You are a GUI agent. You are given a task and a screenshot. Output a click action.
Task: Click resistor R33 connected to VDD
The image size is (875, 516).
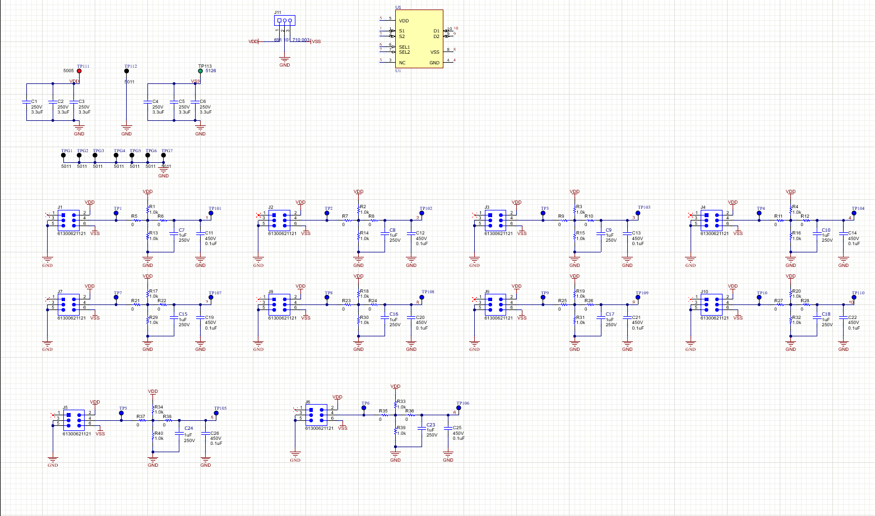(x=396, y=405)
